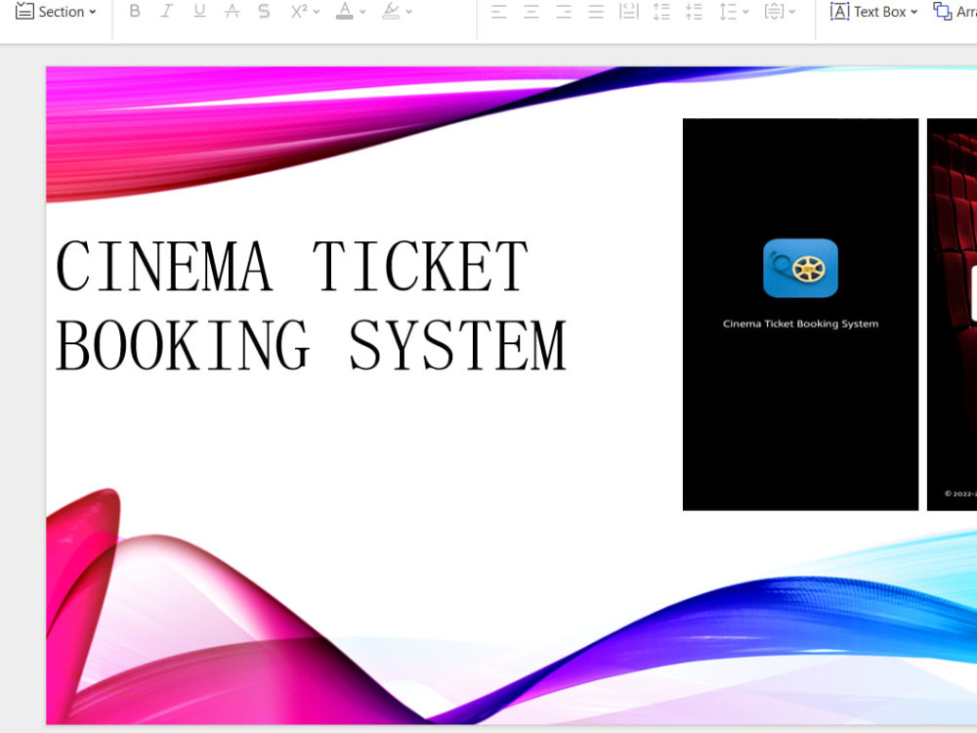Viewport: 977px width, 733px height.
Task: Apply the text highlighter pen icon
Action: coord(392,11)
